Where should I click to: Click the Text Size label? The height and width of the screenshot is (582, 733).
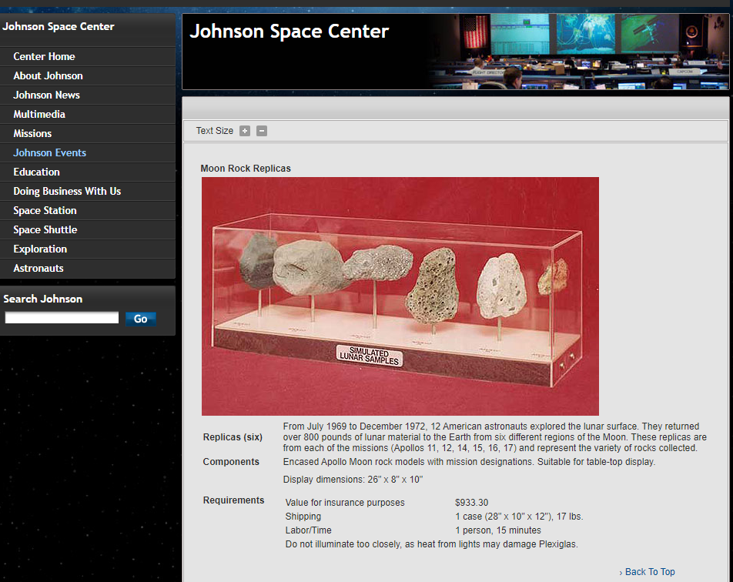215,131
